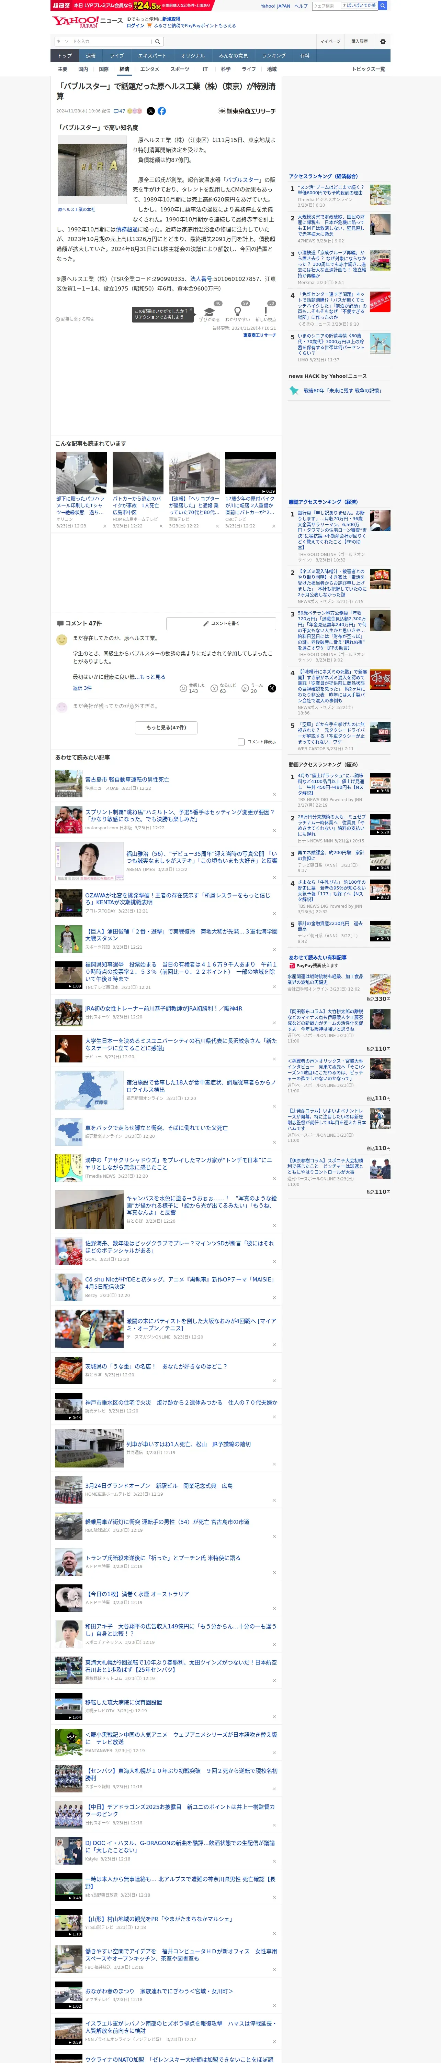The width and height of the screenshot is (441, 2063).
Task: Open the comment count 47 icon under headline
Action: point(119,111)
